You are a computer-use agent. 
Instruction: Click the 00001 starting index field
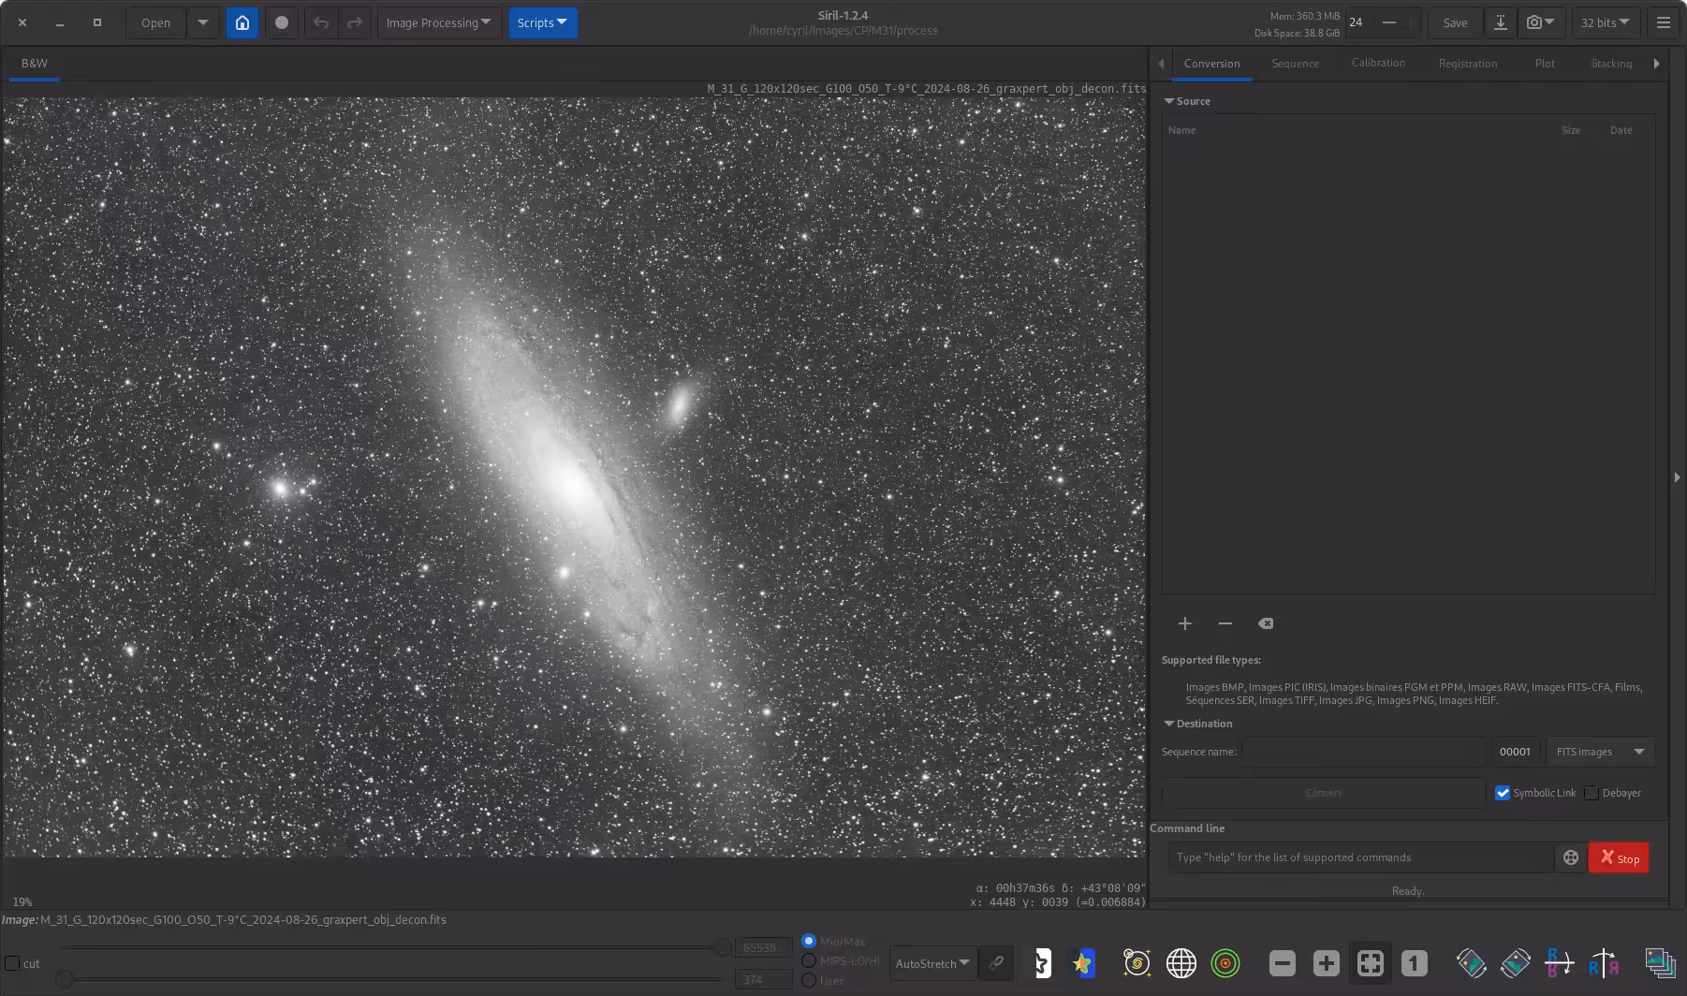(x=1517, y=752)
